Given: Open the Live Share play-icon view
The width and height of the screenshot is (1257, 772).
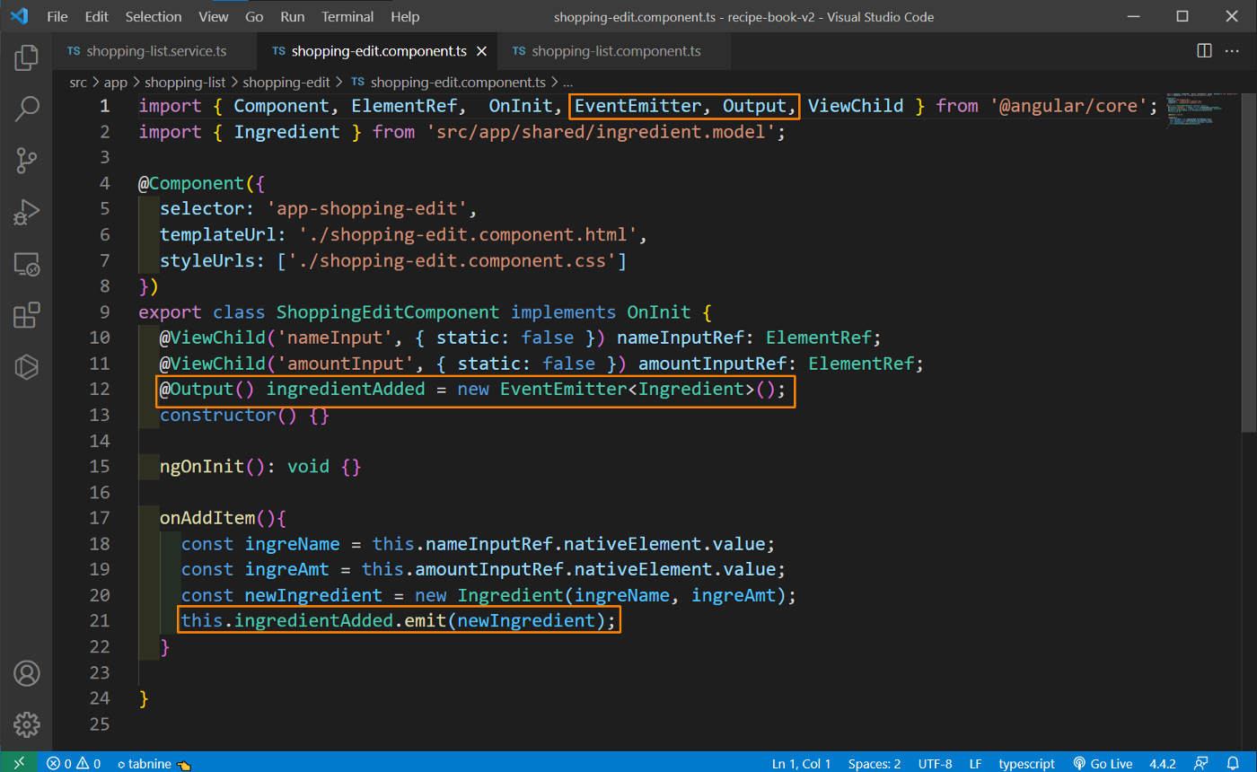Looking at the screenshot, I should click(x=26, y=366).
